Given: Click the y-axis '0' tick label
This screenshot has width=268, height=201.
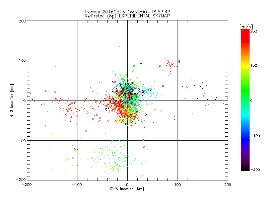Looking at the screenshot, I should pyautogui.click(x=24, y=100).
